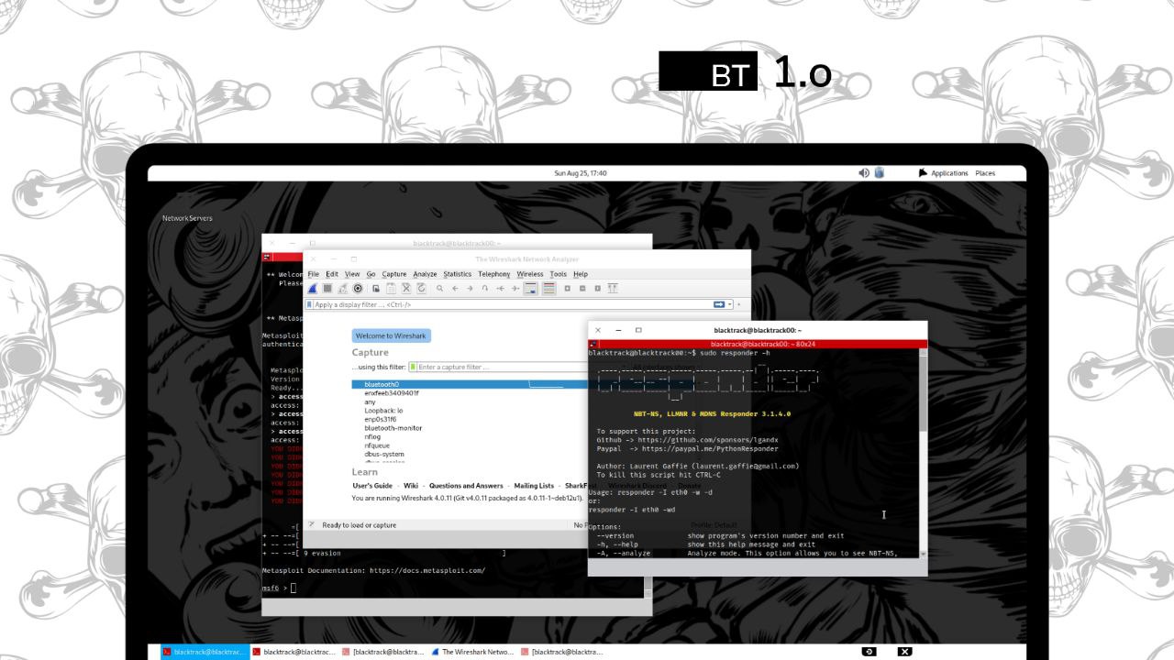This screenshot has width=1174, height=660.
Task: Click the Apply a display filter field
Action: tap(504, 304)
